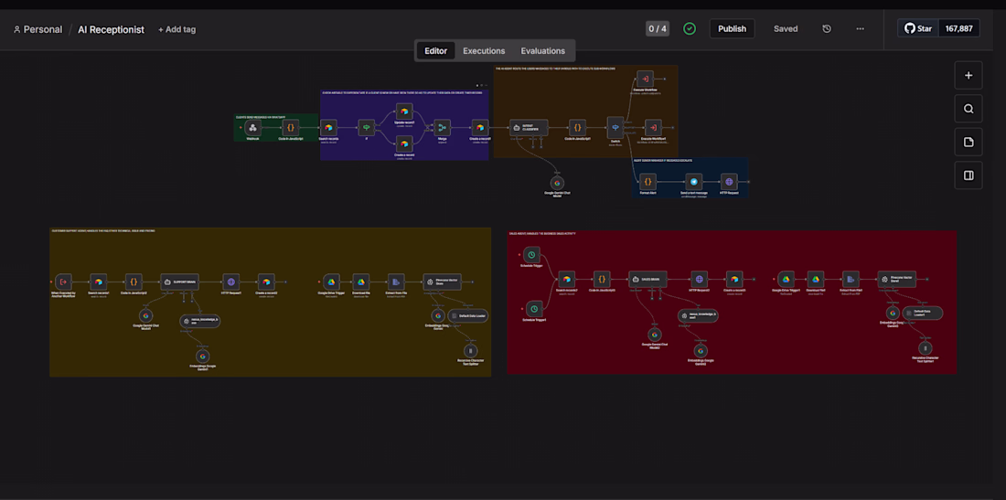
Task: Open the Google Drive Trigger node in support section
Action: click(x=332, y=282)
